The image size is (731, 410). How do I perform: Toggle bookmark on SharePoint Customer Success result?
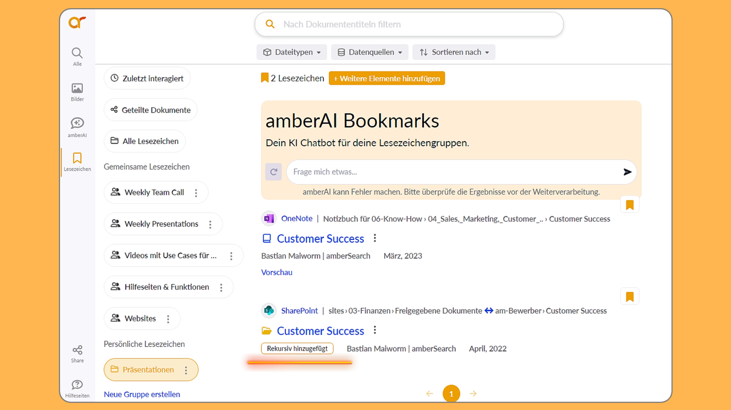[630, 297]
